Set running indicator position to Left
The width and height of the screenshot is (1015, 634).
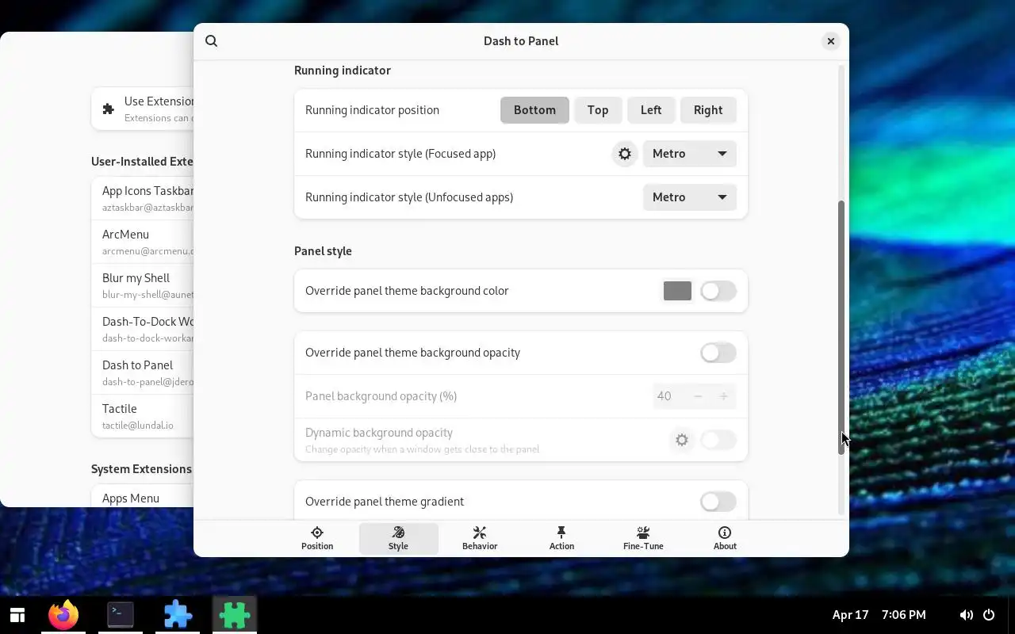tap(651, 110)
